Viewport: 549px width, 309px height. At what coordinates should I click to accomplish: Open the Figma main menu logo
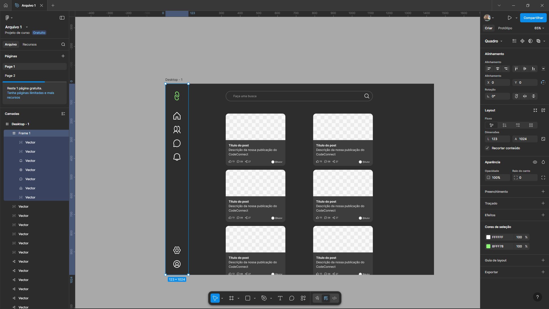[x=7, y=18]
